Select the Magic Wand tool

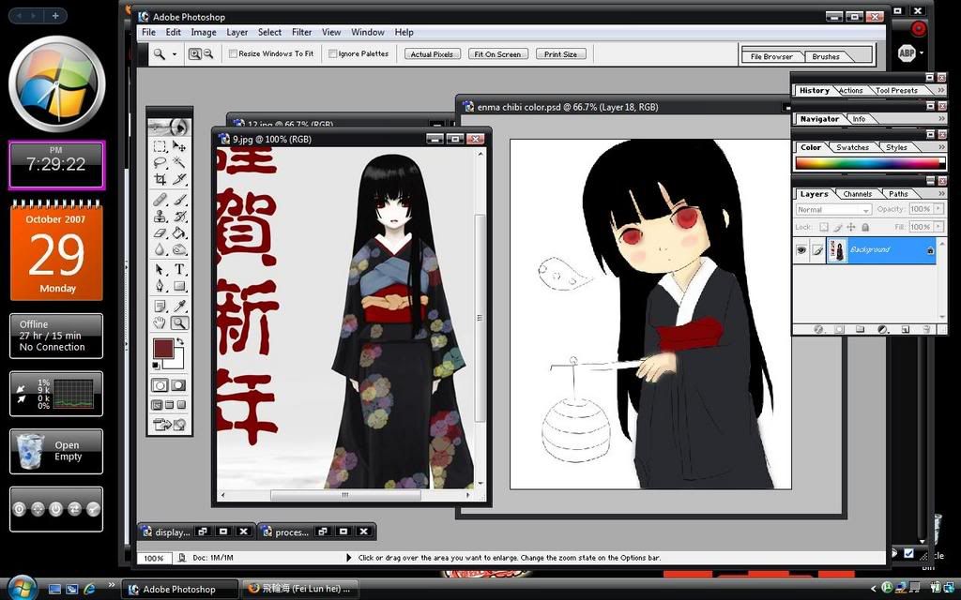click(x=179, y=162)
